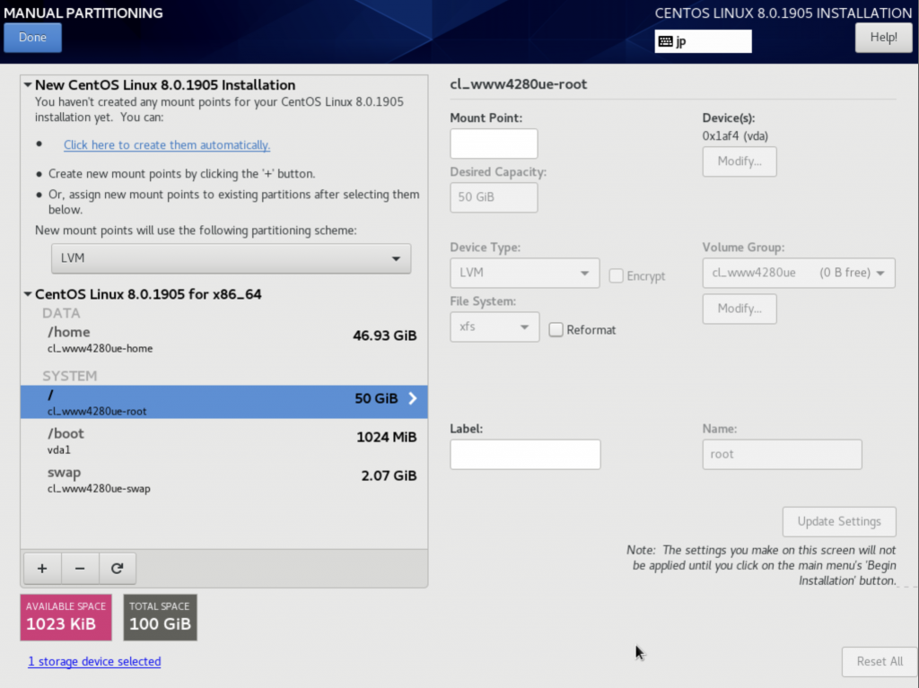
Task: Click the reload storage configuration icon
Action: point(117,568)
